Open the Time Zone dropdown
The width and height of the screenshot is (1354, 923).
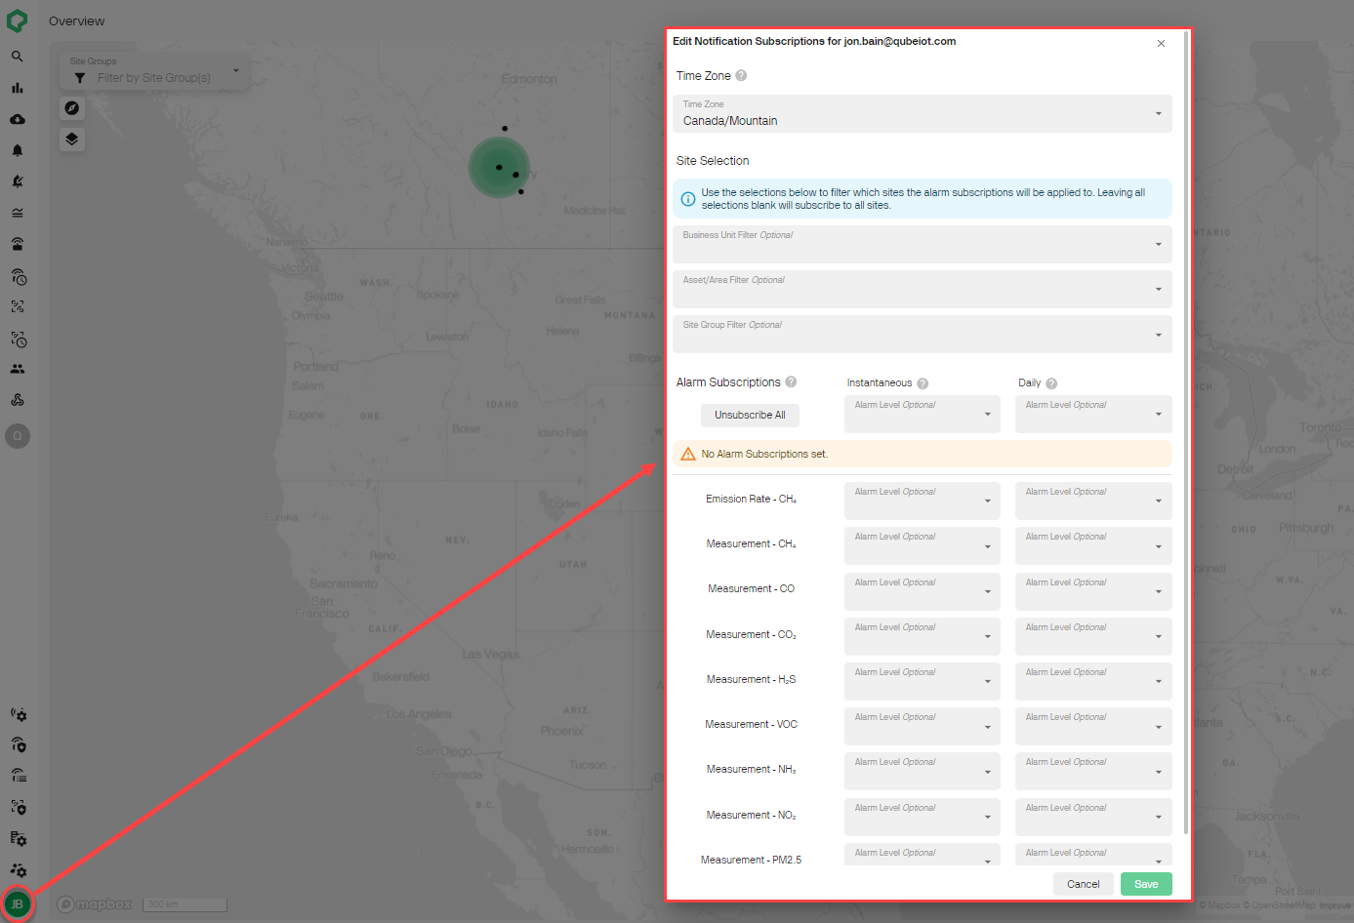pos(922,113)
